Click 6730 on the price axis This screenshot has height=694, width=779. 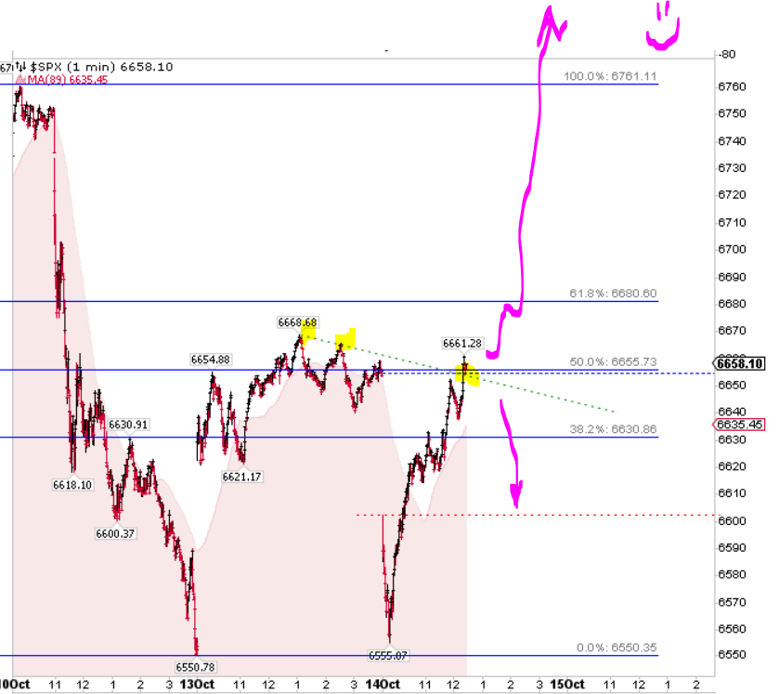coord(732,168)
